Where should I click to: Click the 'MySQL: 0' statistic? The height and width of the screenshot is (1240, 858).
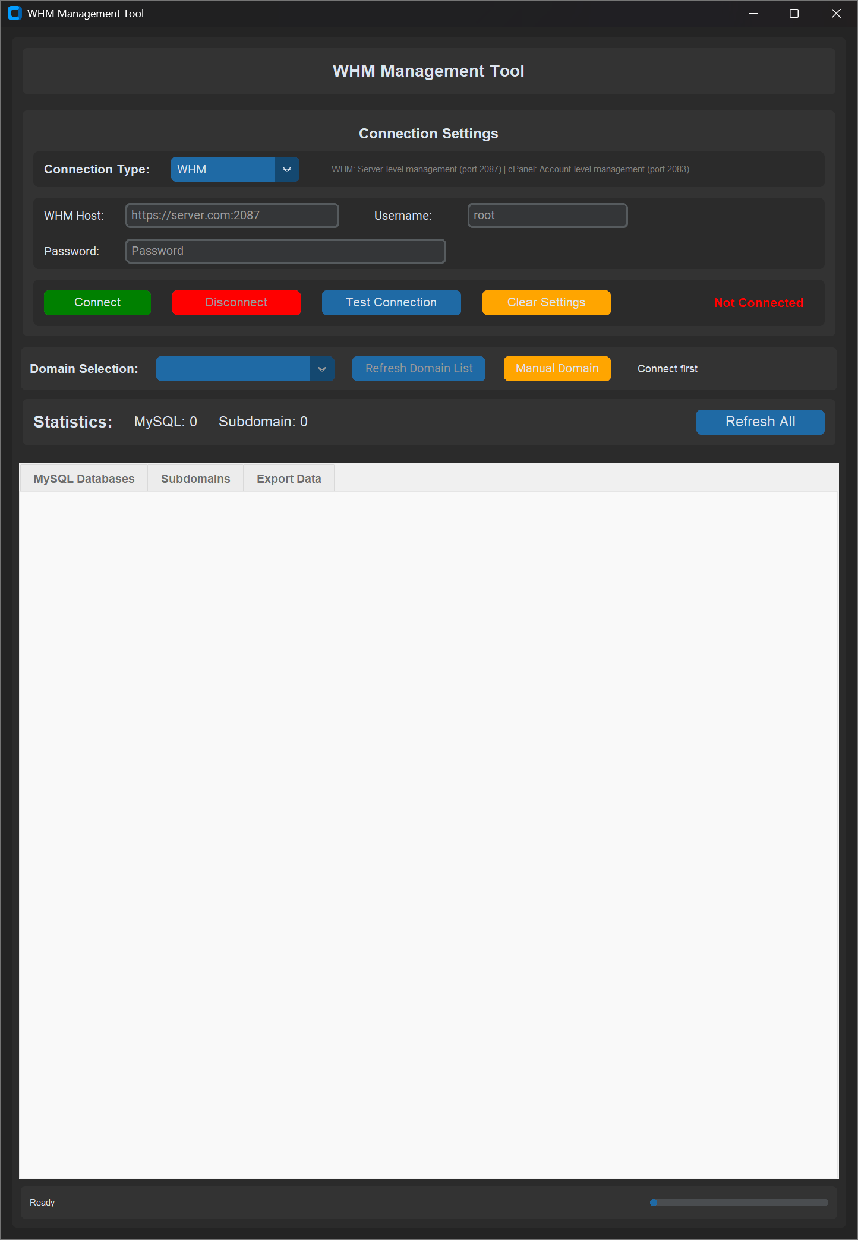coord(166,422)
